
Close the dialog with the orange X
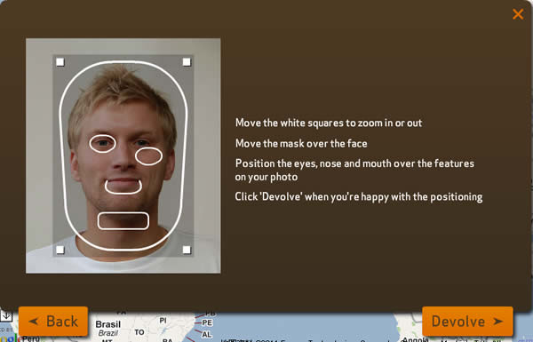518,14
